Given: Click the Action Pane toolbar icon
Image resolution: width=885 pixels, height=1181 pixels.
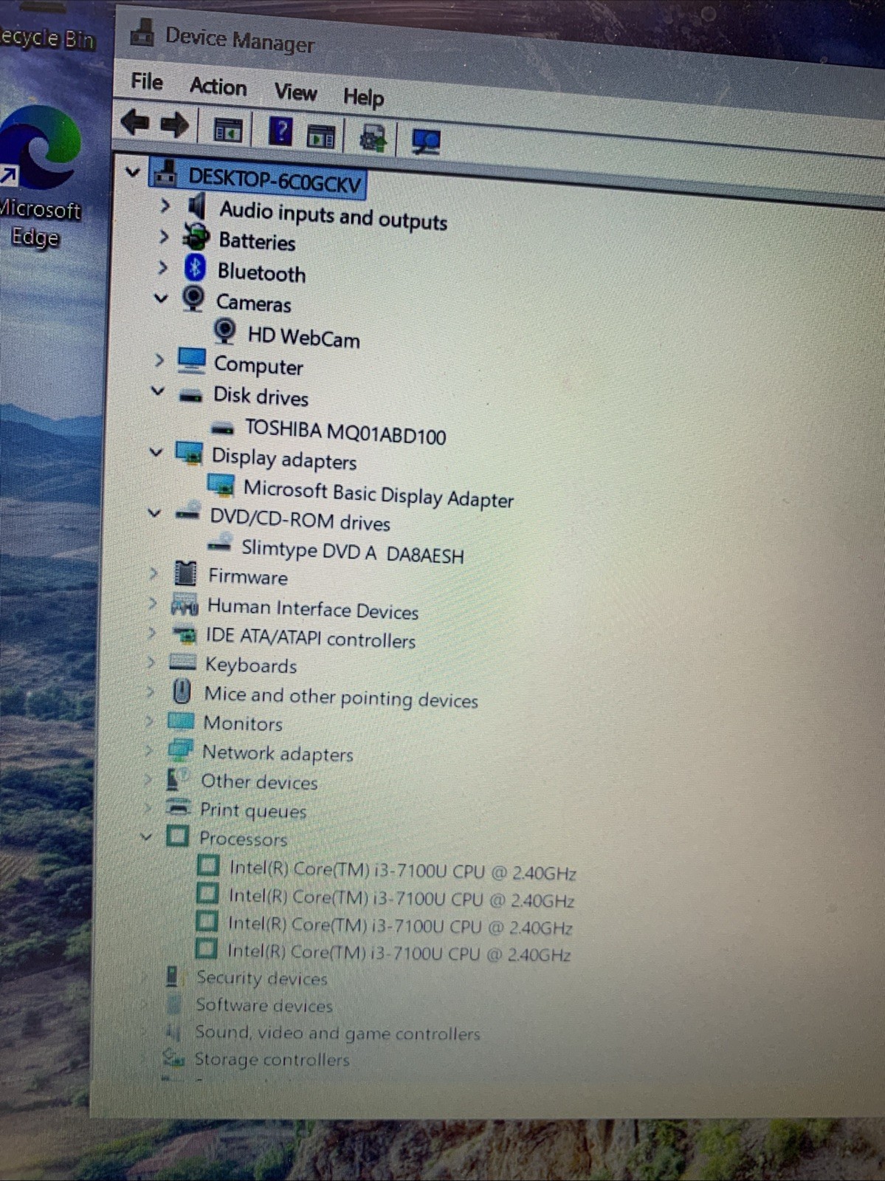Looking at the screenshot, I should [321, 136].
